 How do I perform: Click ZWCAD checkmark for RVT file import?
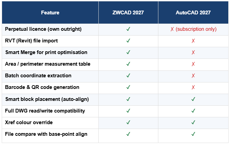tap(128, 41)
